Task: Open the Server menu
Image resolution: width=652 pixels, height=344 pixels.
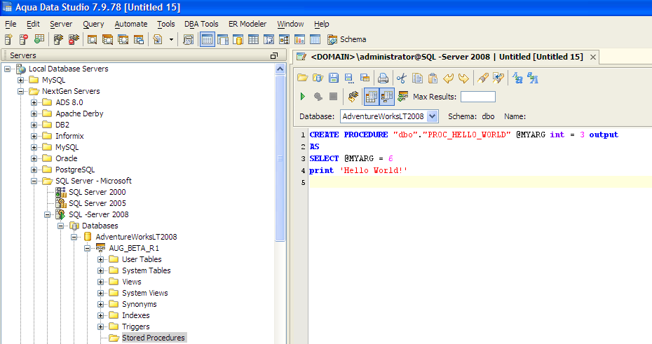Action: pyautogui.click(x=61, y=24)
